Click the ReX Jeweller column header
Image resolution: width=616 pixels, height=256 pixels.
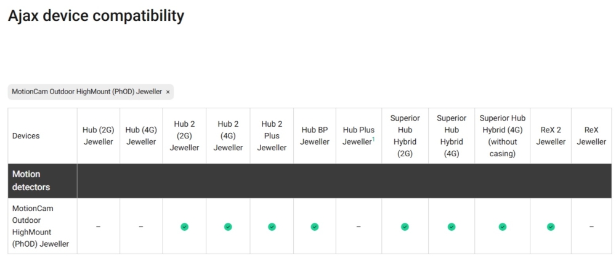[591, 136]
